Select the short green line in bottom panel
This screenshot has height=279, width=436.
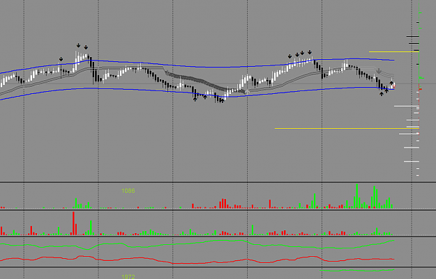tap(357, 270)
